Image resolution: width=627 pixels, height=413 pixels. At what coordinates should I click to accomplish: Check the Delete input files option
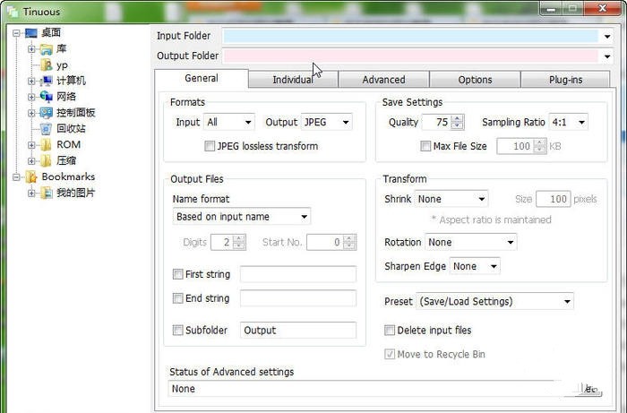[389, 331]
